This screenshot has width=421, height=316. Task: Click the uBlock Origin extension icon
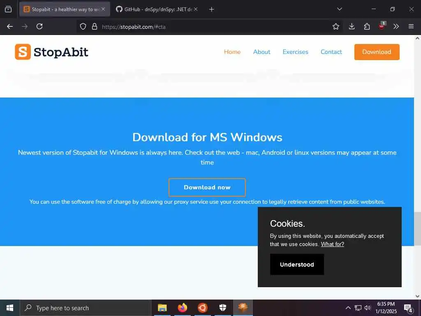[x=382, y=26]
